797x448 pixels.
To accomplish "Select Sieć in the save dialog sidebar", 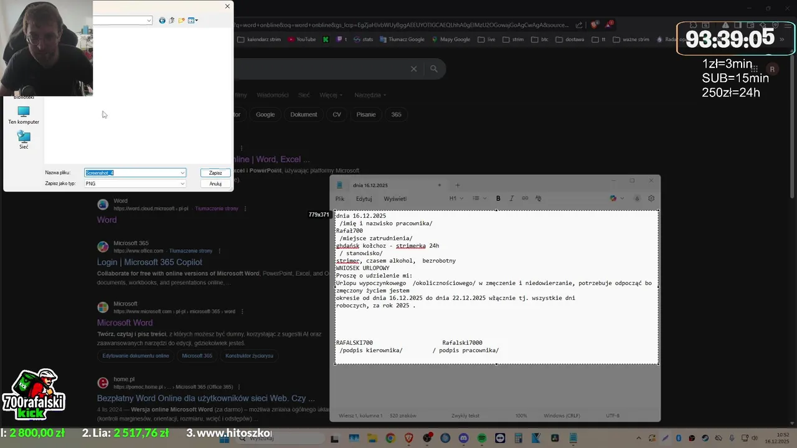I will (x=24, y=140).
